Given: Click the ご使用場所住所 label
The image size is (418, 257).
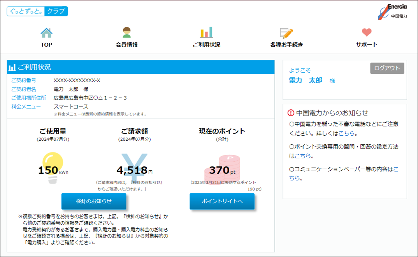Looking at the screenshot, I should point(28,98).
